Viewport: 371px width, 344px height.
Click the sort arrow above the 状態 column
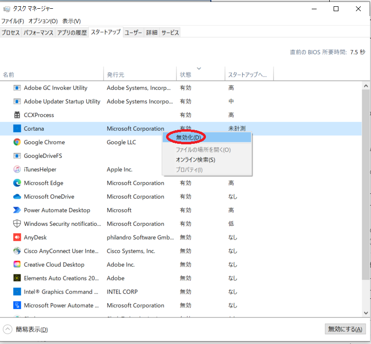[x=199, y=69]
